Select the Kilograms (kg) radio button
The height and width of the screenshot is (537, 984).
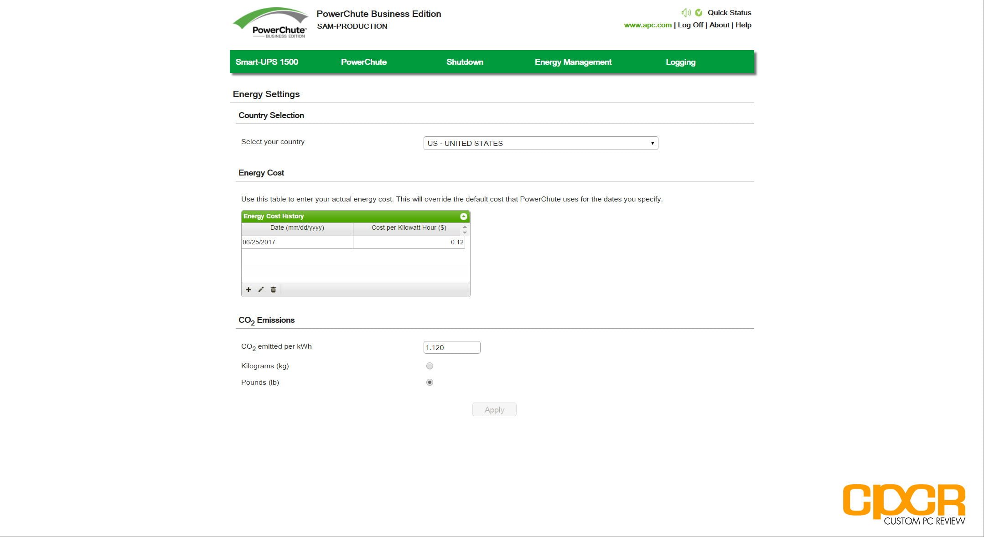click(430, 366)
